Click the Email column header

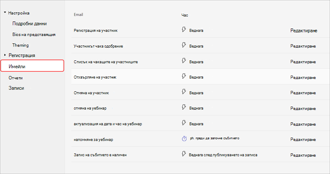tap(78, 14)
